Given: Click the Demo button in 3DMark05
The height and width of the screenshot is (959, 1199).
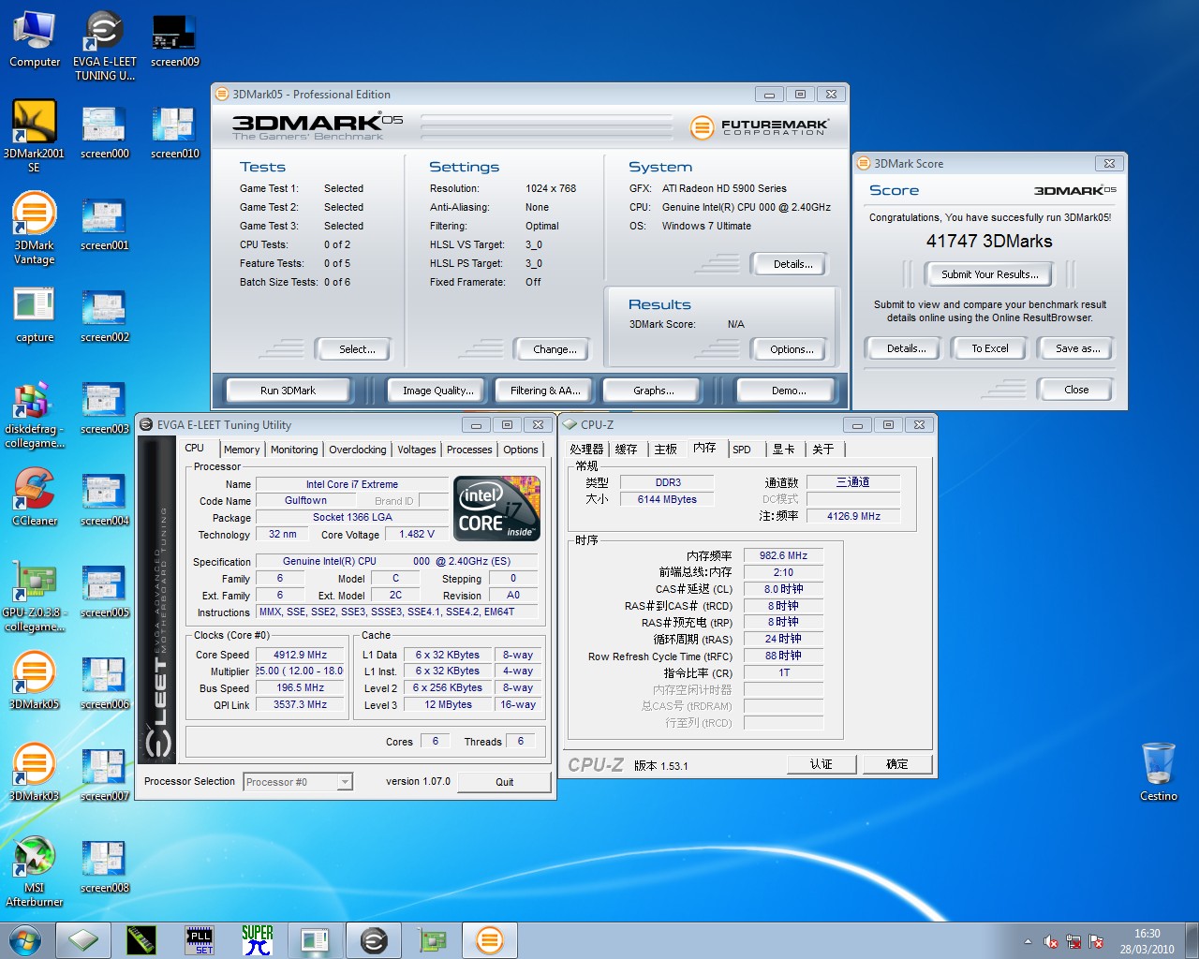Looking at the screenshot, I should pyautogui.click(x=789, y=391).
